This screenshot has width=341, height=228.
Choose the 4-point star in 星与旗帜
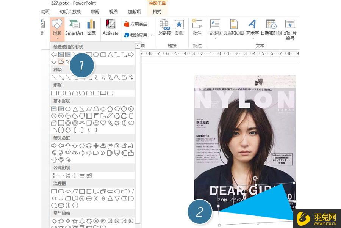(x=68, y=221)
